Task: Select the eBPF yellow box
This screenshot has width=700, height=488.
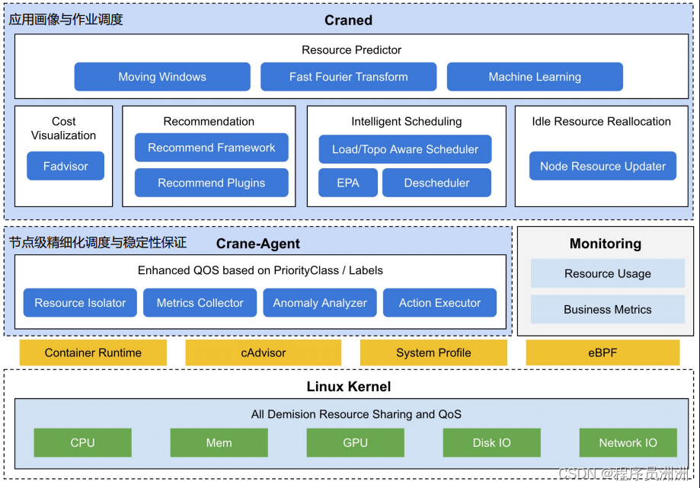Action: coord(603,352)
